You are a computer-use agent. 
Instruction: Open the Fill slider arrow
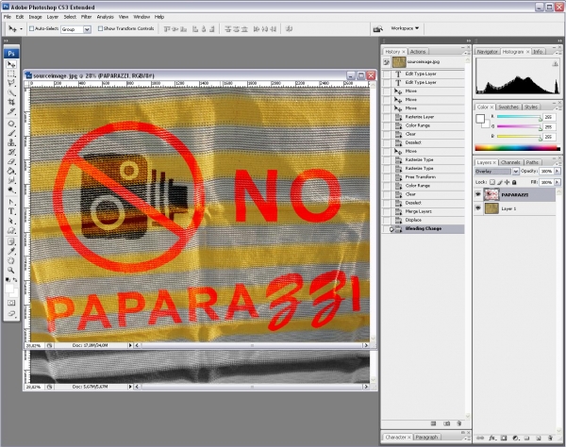tap(557, 182)
